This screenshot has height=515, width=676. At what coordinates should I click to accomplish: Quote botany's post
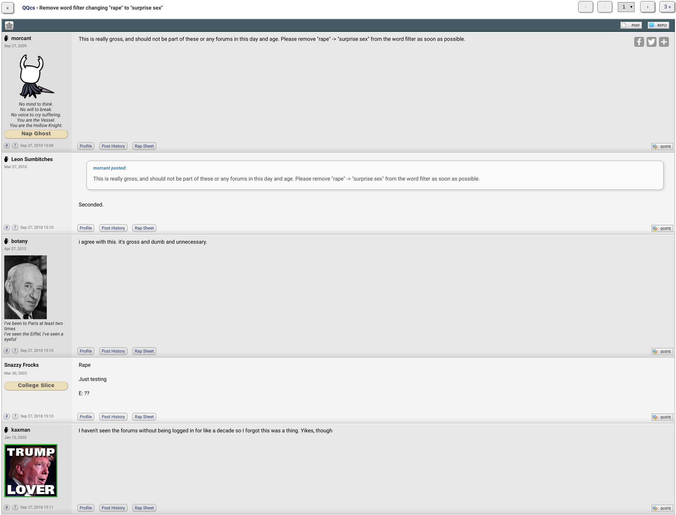click(662, 351)
